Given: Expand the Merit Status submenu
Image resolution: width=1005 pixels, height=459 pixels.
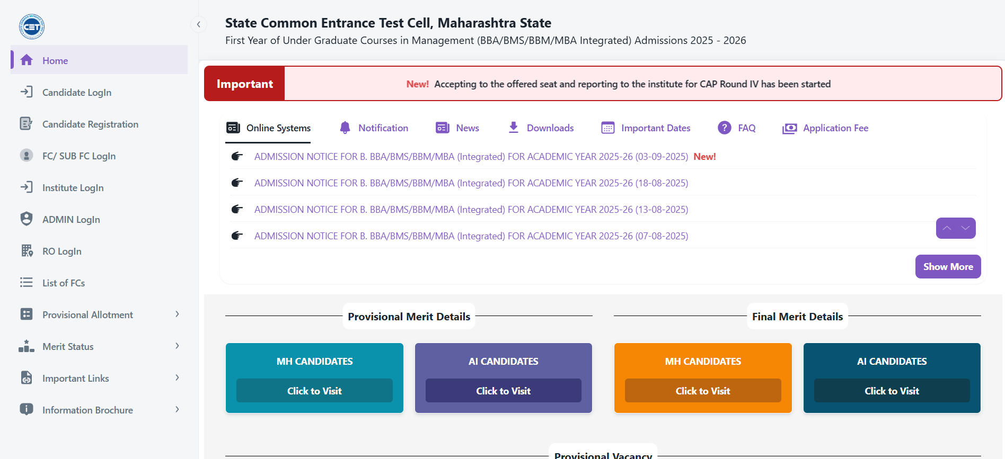Looking at the screenshot, I should pos(177,346).
